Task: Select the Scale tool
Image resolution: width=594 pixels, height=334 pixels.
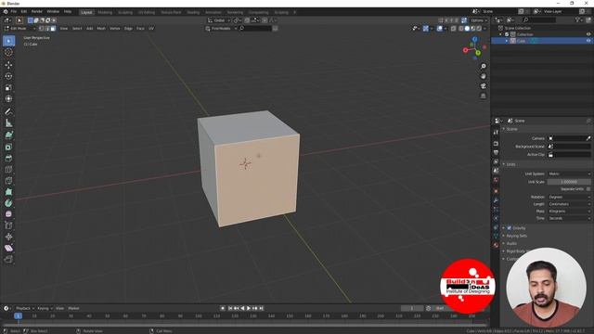Action: [x=8, y=87]
